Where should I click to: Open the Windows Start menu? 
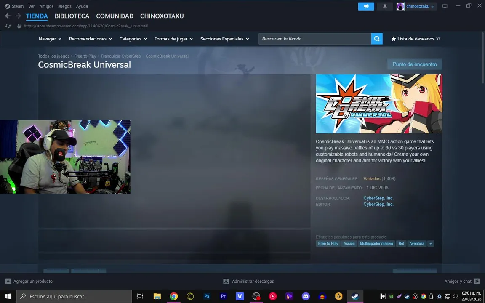pyautogui.click(x=8, y=296)
